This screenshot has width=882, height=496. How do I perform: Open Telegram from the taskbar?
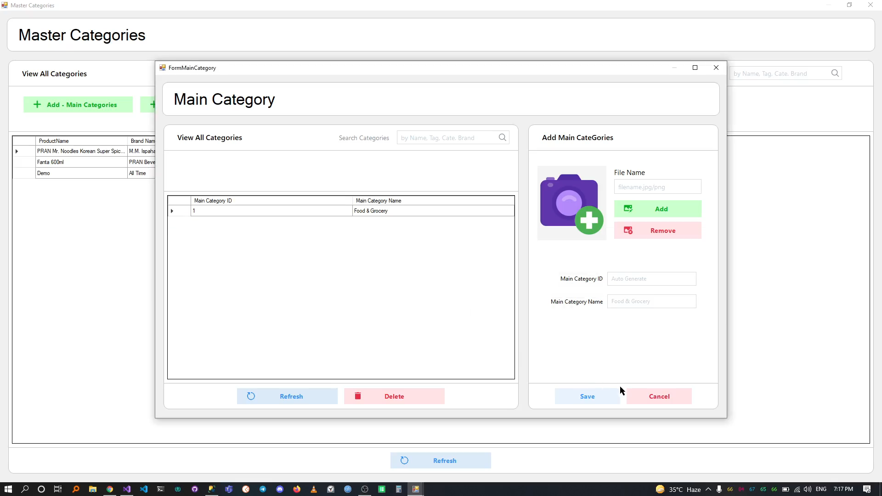tap(263, 489)
